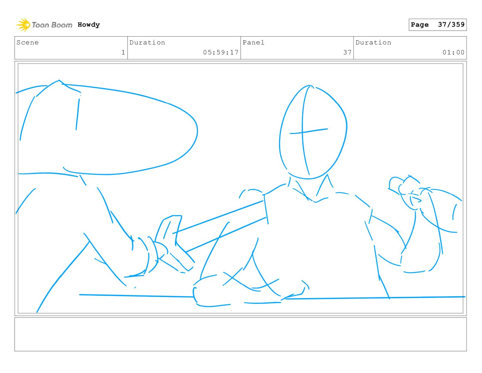Click the "Page 37/359" box
Screen dimensions: 482x373
tap(438, 25)
